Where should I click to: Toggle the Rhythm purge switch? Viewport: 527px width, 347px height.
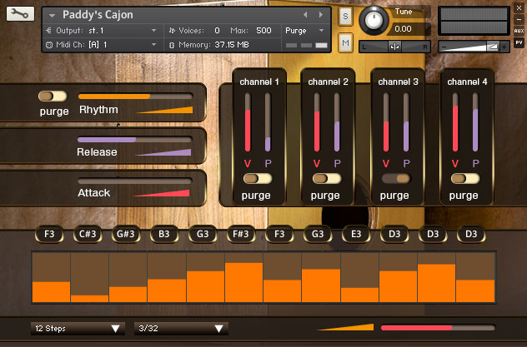pyautogui.click(x=53, y=97)
